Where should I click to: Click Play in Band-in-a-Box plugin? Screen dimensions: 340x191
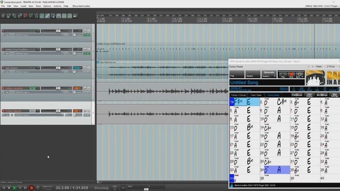(283, 75)
